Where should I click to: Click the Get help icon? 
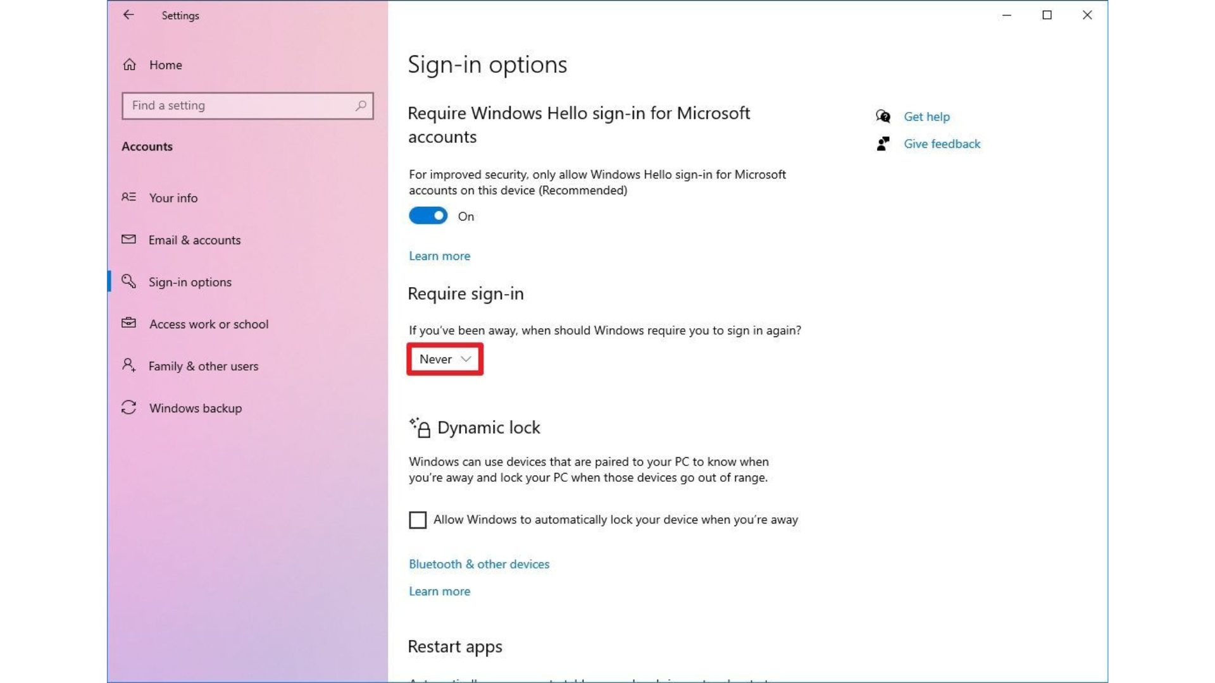(882, 116)
